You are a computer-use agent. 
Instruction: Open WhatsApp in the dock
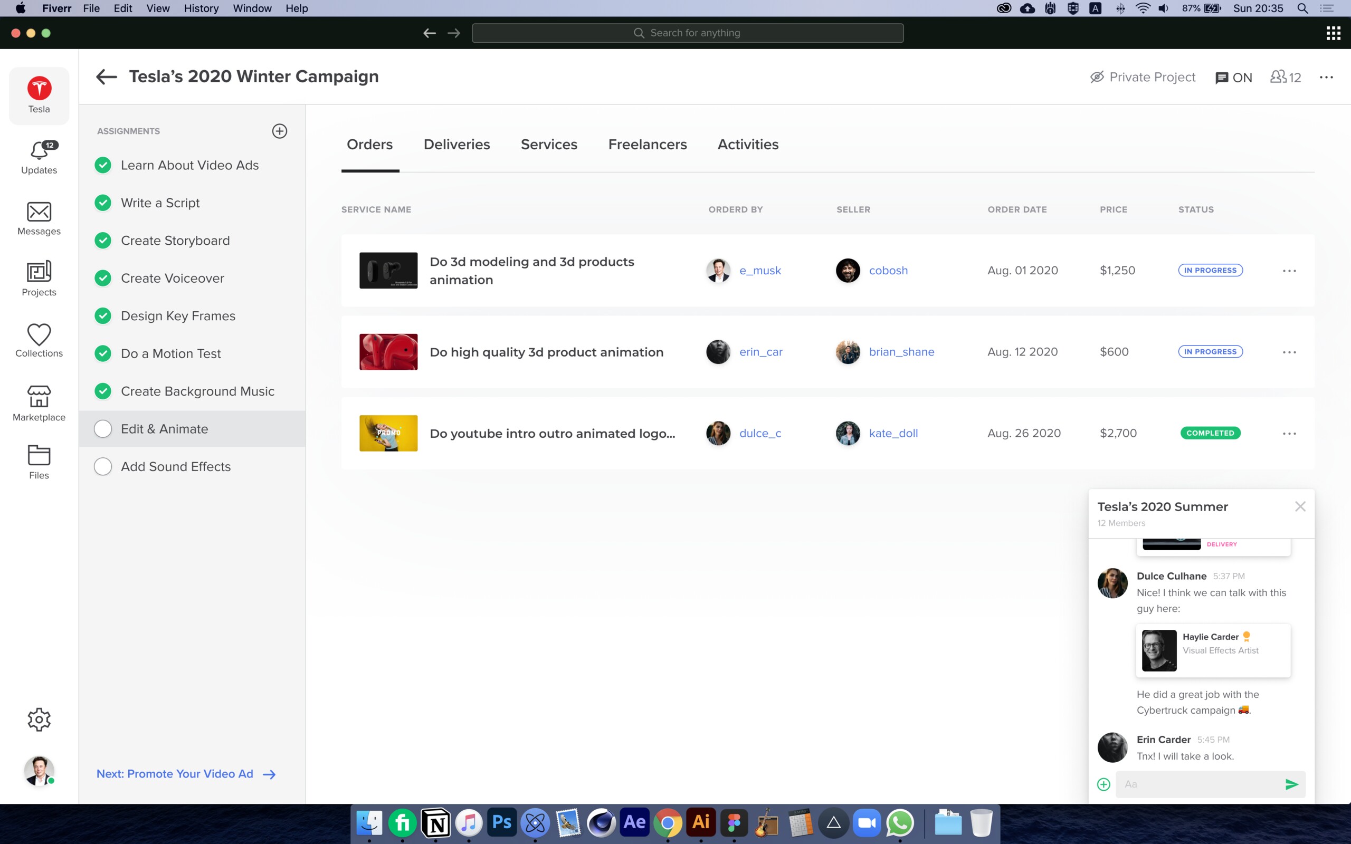(900, 822)
